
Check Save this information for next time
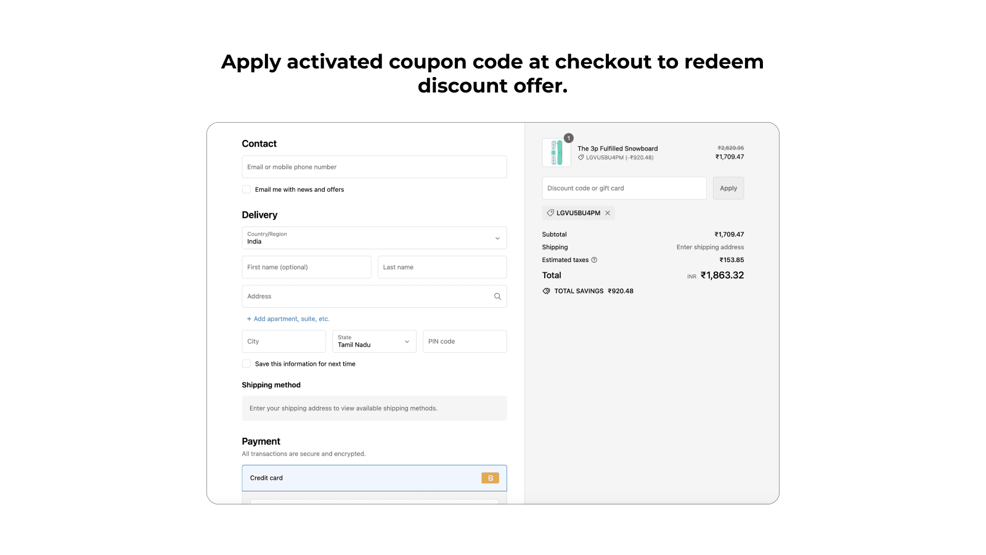246,364
